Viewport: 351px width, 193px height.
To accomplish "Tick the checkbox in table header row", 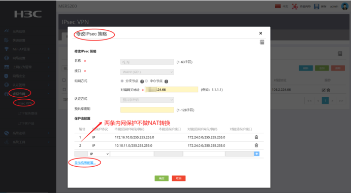I will [64, 80].
